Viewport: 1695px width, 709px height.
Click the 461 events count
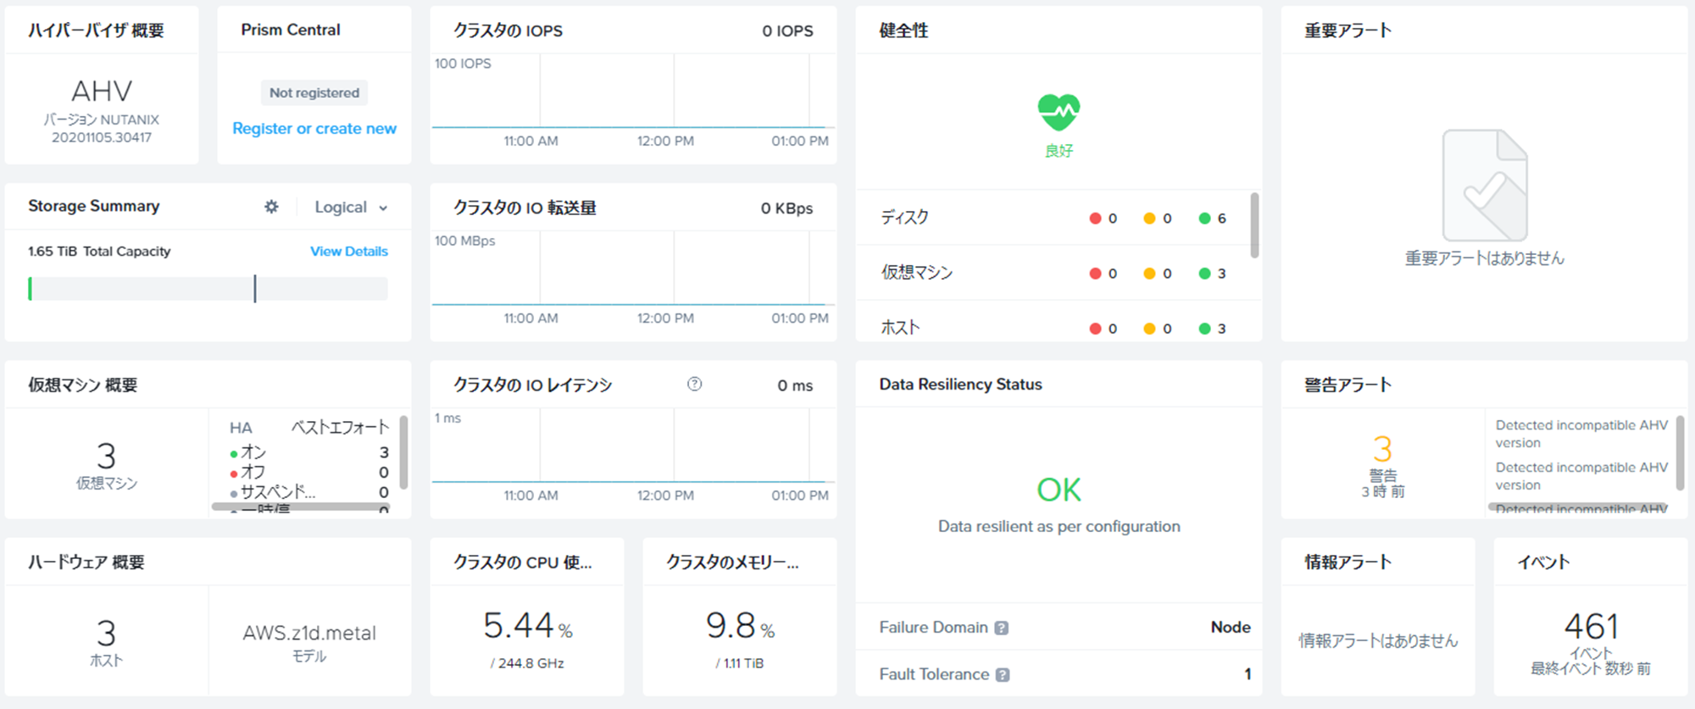(1591, 628)
